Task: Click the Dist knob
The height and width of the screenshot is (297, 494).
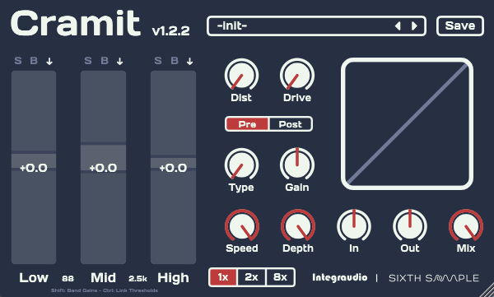Action: (x=241, y=76)
